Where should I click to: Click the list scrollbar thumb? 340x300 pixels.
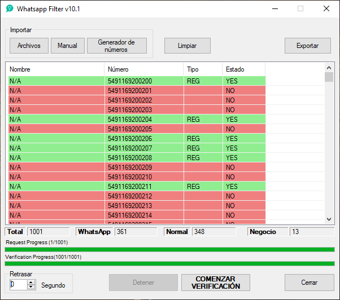click(329, 77)
